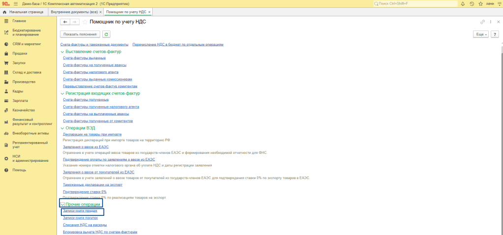Collapse the Прочие операции section
This screenshot has height=235, width=503.
[62, 204]
